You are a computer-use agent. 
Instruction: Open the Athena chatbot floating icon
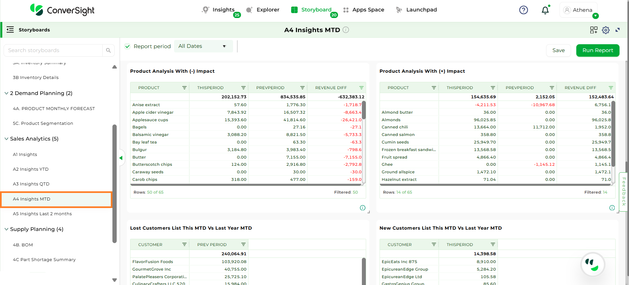click(592, 265)
